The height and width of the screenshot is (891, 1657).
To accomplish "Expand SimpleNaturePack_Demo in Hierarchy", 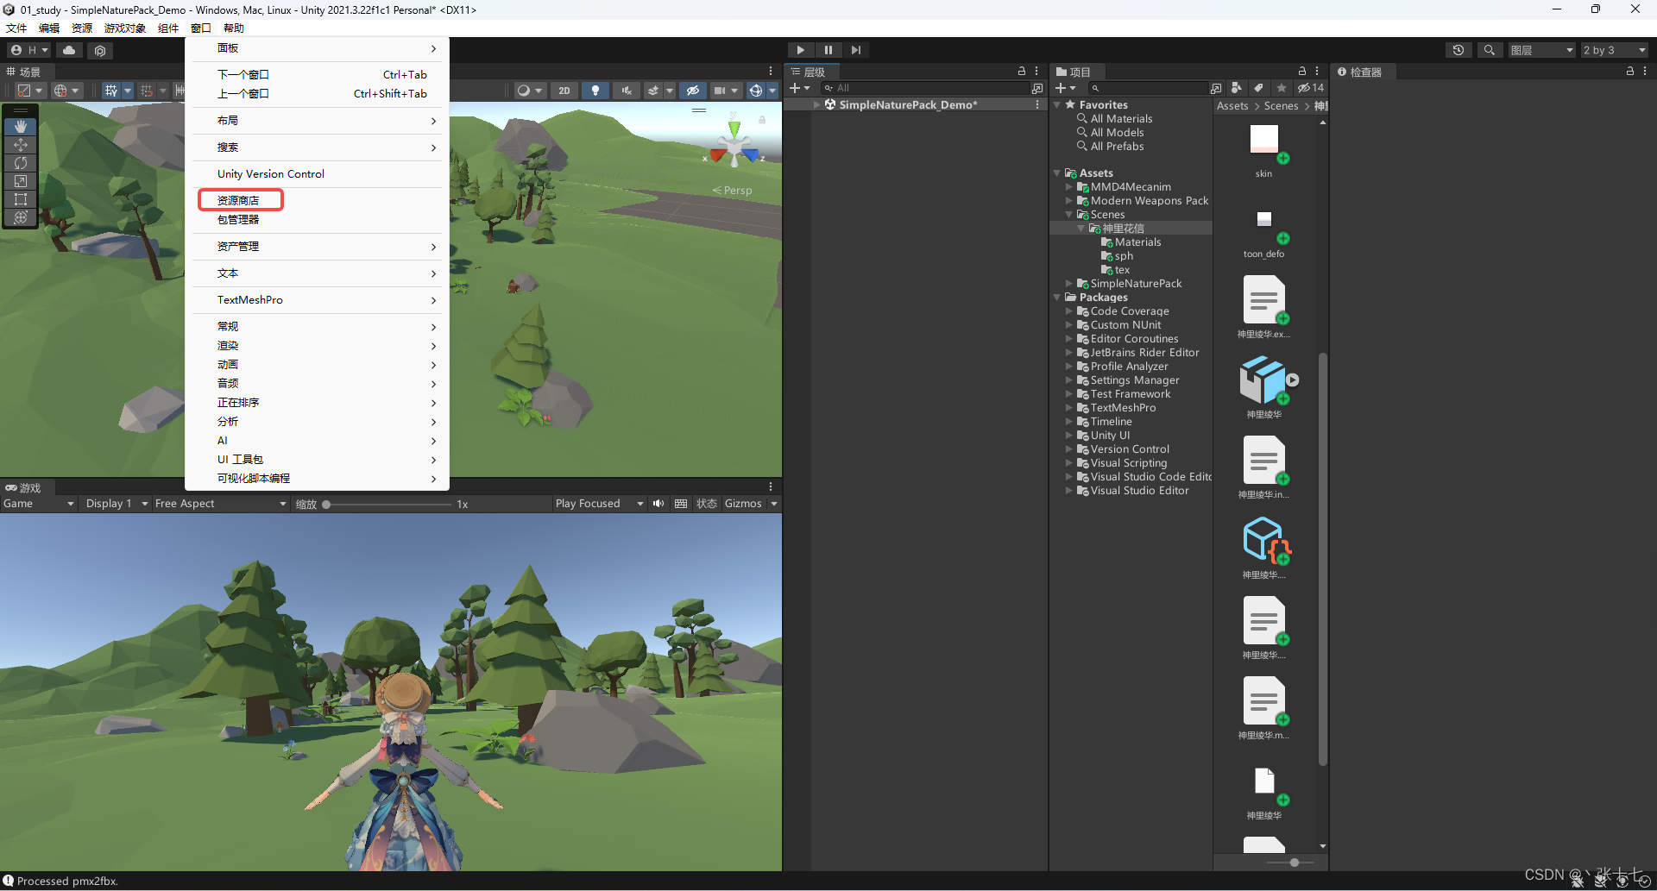I will (817, 104).
